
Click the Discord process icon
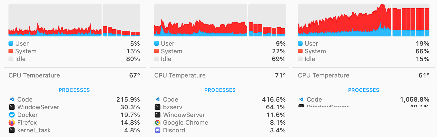(158, 130)
